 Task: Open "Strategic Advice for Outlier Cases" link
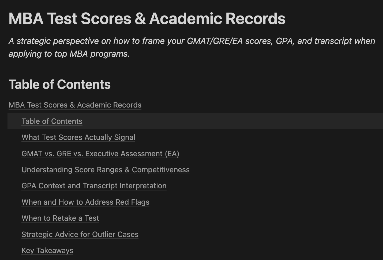coord(80,234)
